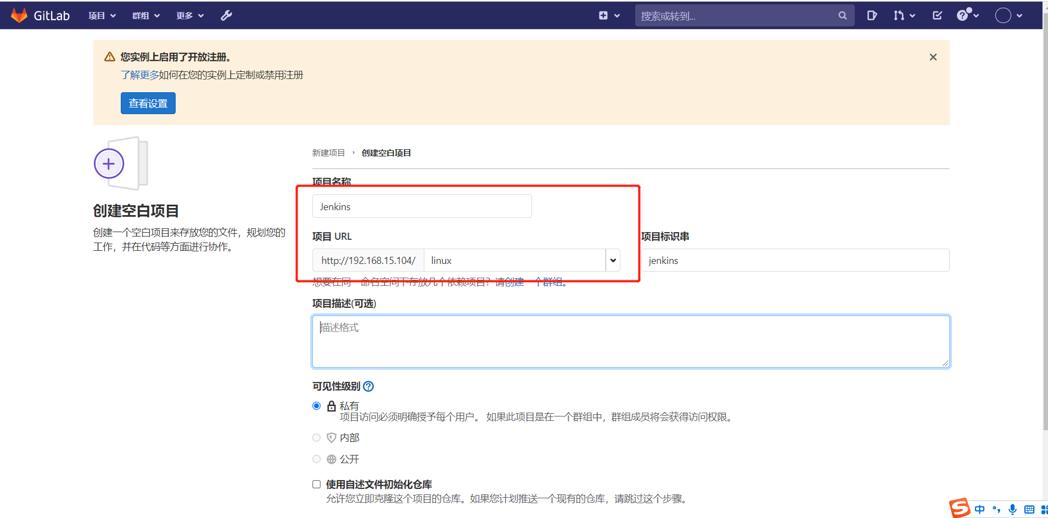The width and height of the screenshot is (1048, 518).
Task: Select the 私有 visibility radio button
Action: (x=316, y=406)
